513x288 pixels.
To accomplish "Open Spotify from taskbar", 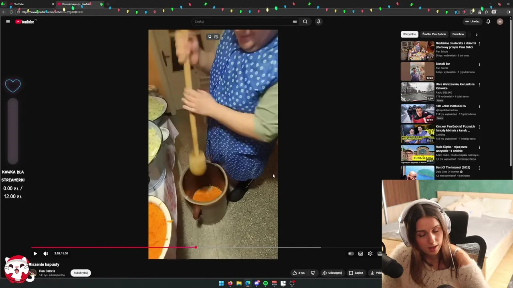I will point(265,283).
